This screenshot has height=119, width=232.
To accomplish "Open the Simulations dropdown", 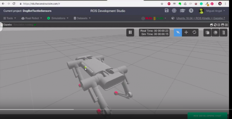I will (x=58, y=18).
